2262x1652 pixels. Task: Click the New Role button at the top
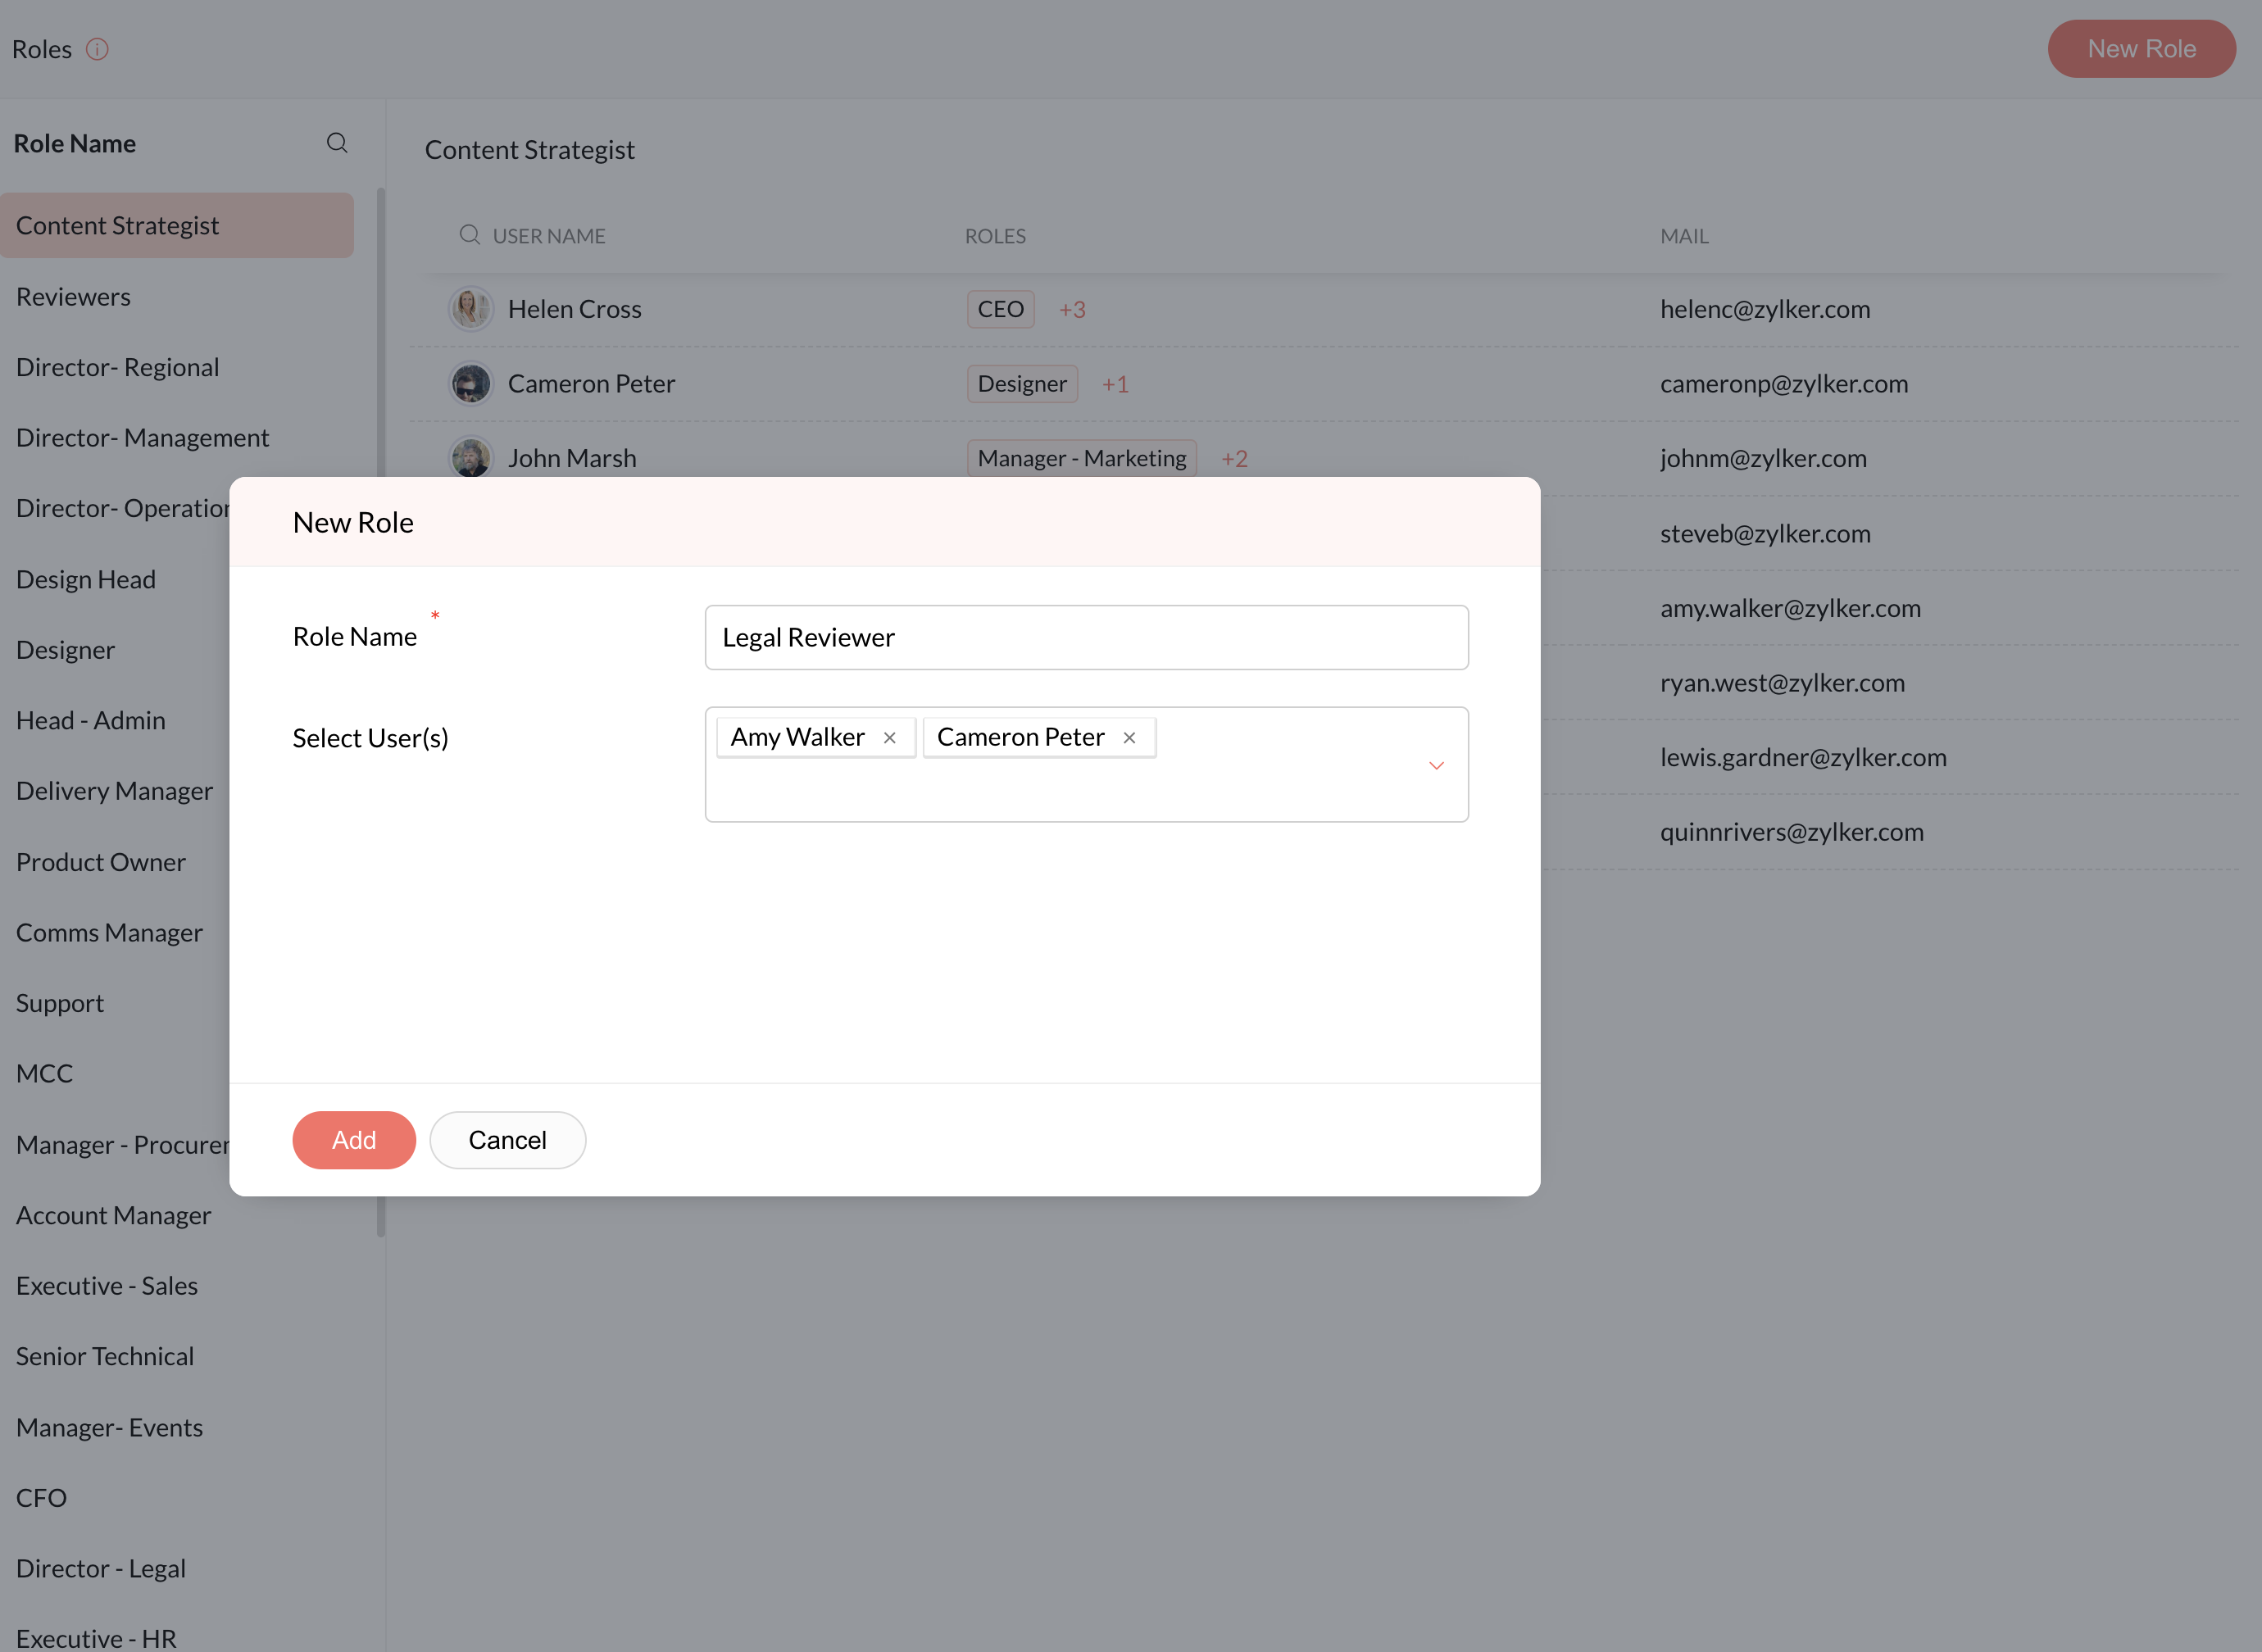click(2141, 49)
